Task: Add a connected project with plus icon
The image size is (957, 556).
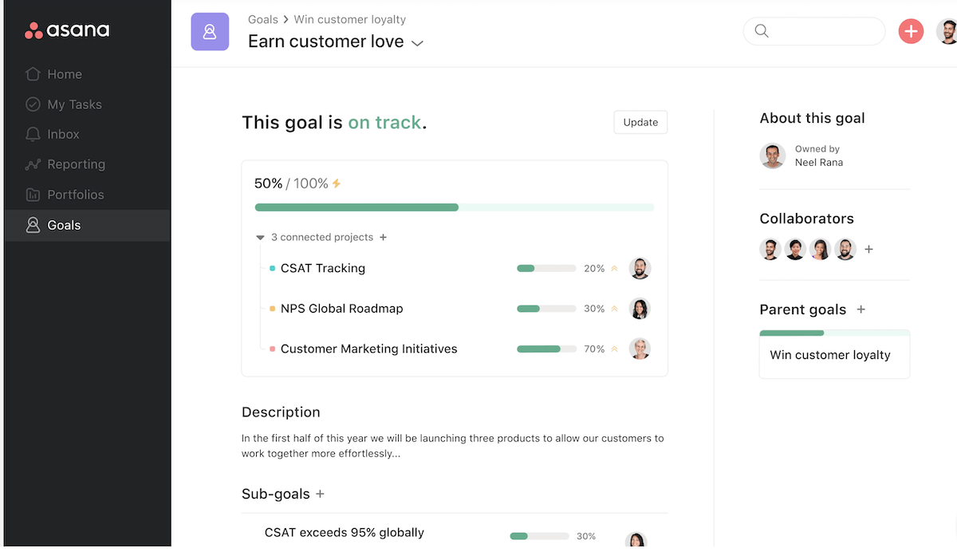Action: point(384,237)
